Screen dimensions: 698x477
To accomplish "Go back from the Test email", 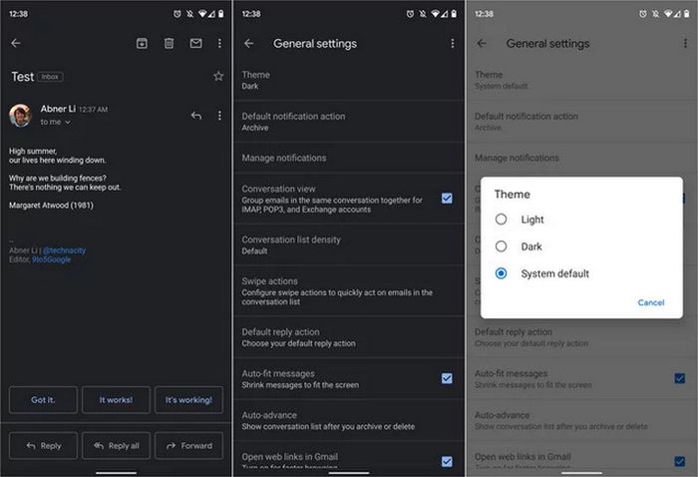I will [16, 43].
